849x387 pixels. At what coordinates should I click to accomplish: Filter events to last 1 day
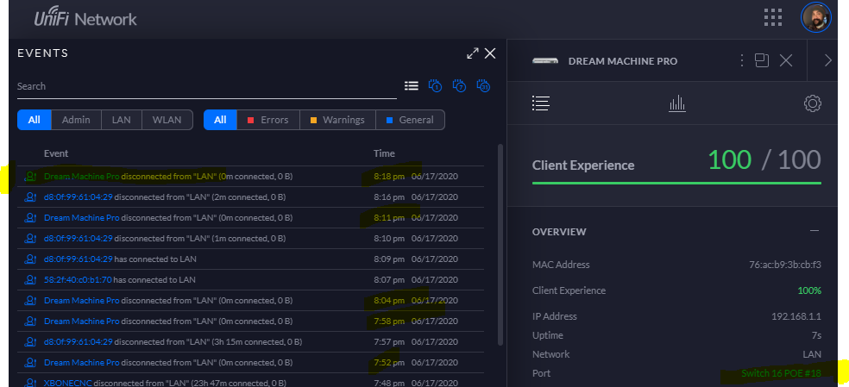[436, 86]
